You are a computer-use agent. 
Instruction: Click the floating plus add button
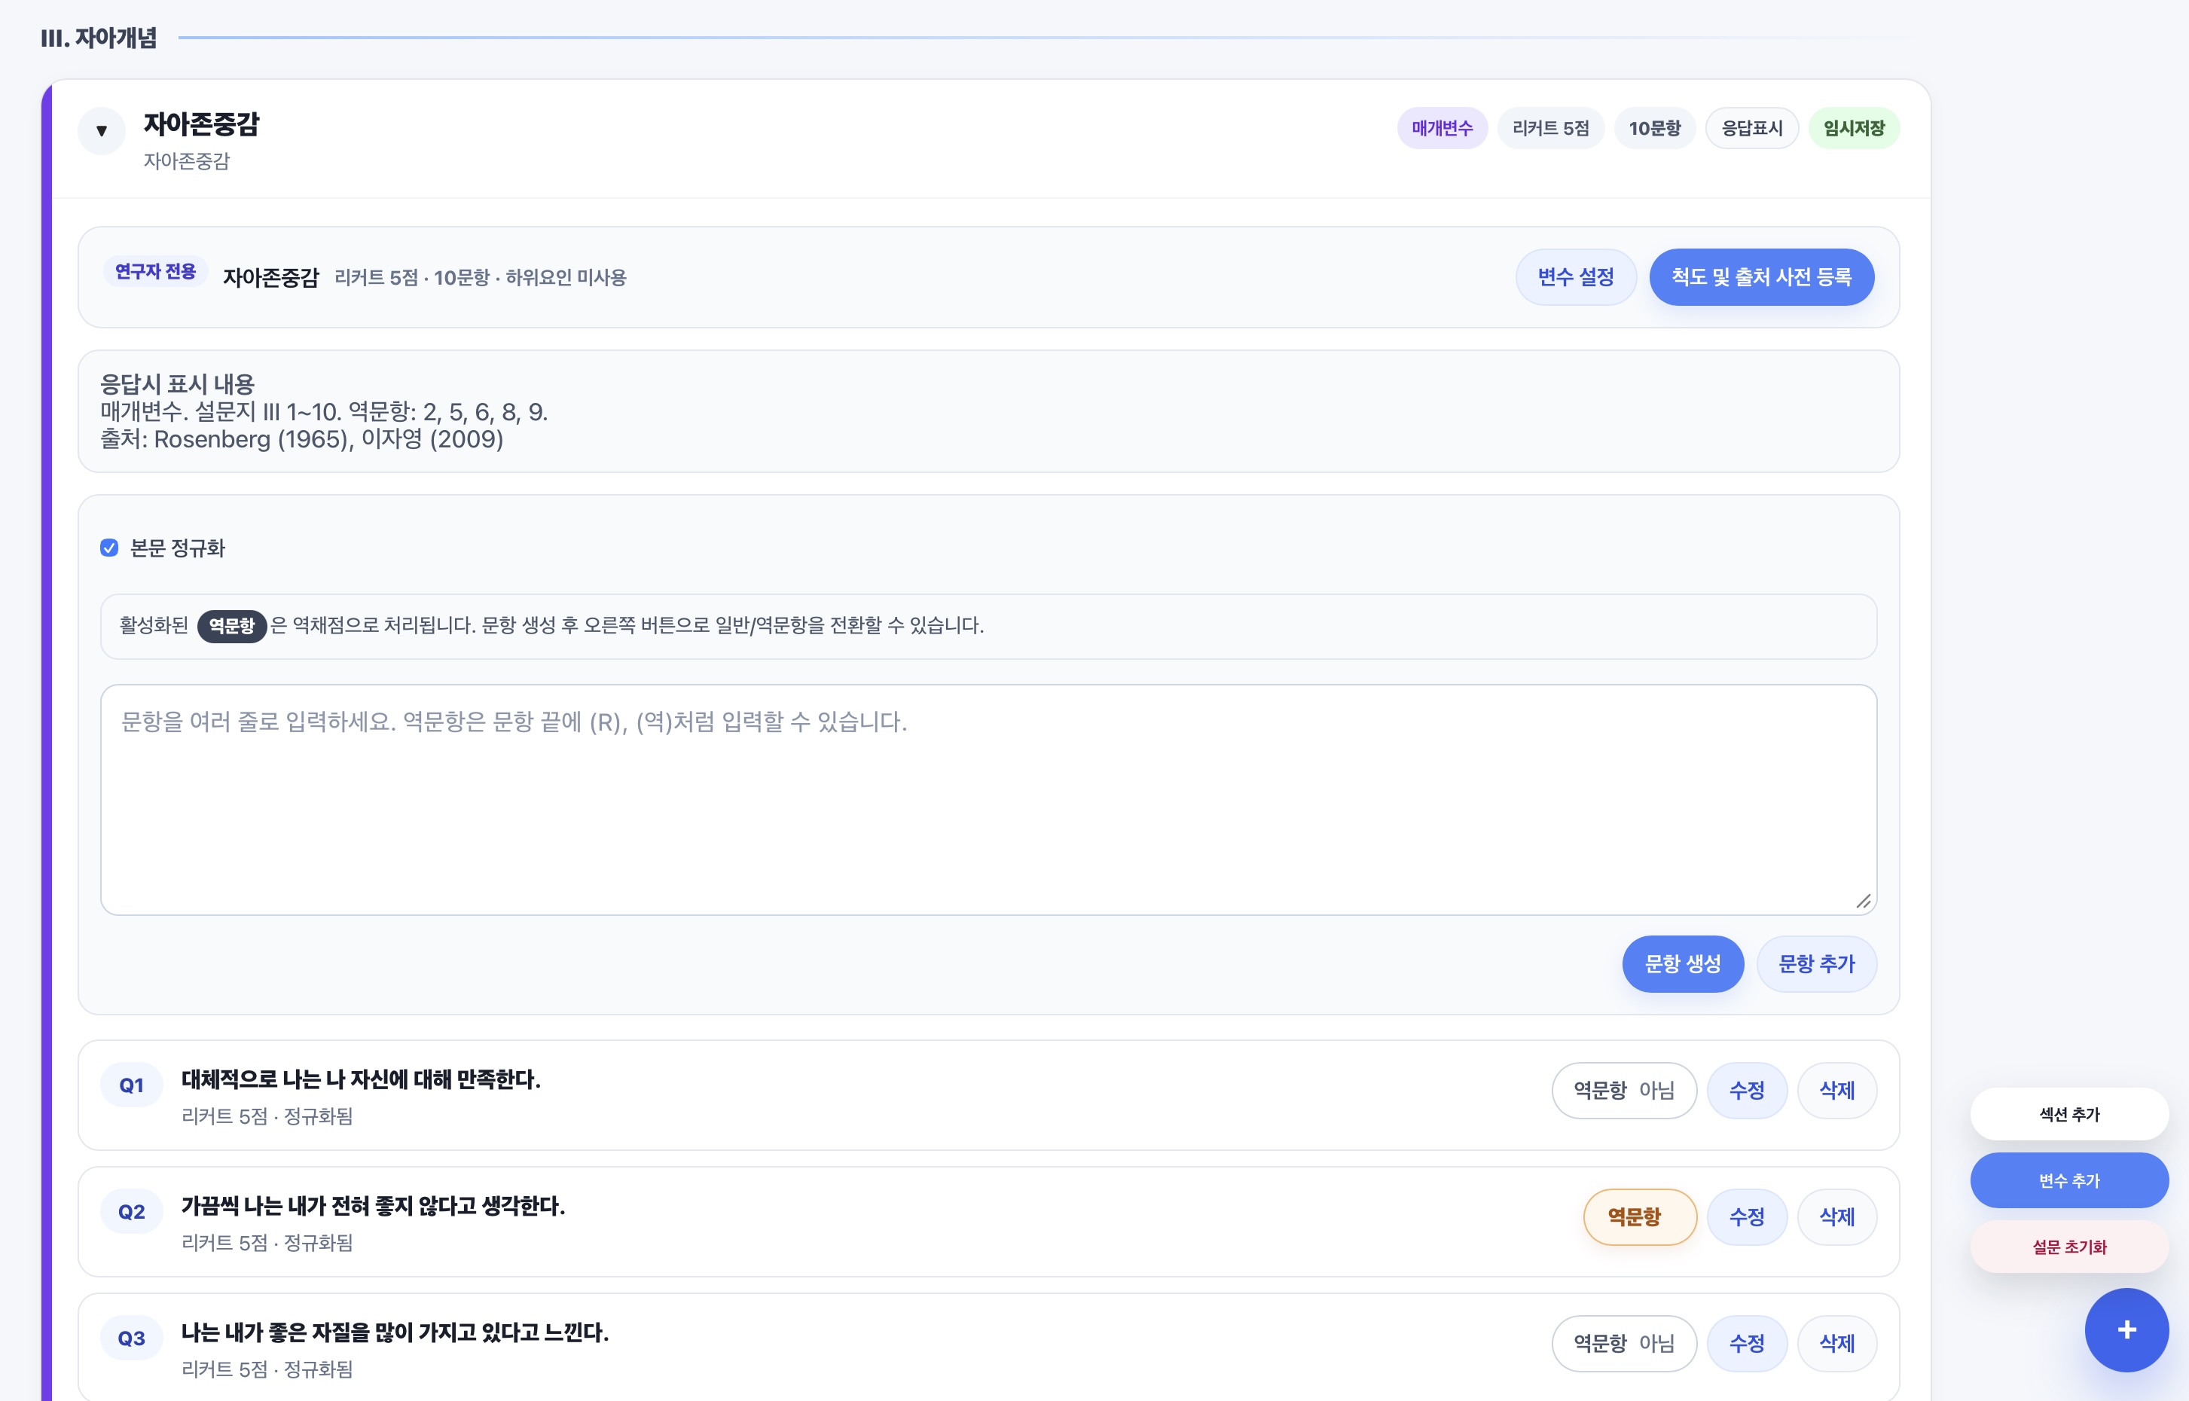pos(2126,1330)
